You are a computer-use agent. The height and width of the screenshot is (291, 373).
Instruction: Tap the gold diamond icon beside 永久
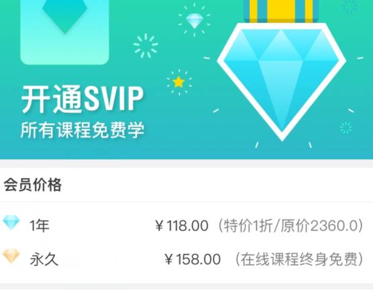pos(11,256)
